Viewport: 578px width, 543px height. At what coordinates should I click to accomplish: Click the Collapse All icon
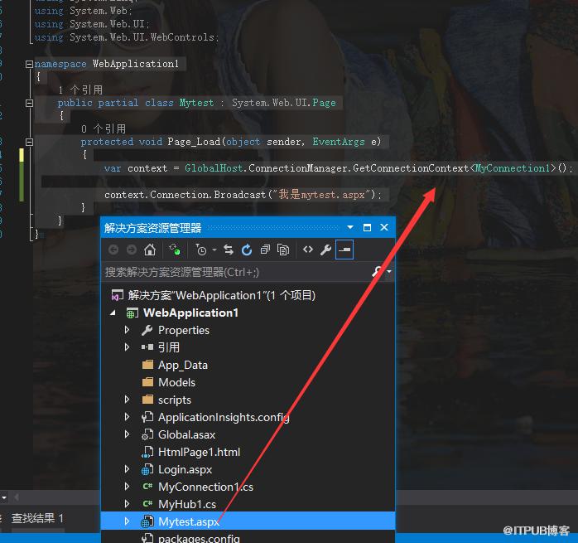[265, 250]
